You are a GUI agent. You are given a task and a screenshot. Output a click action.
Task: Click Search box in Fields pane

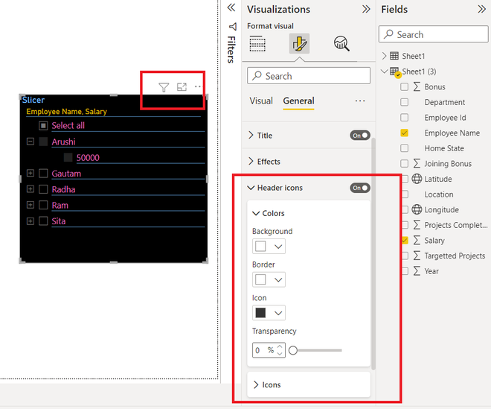(434, 34)
